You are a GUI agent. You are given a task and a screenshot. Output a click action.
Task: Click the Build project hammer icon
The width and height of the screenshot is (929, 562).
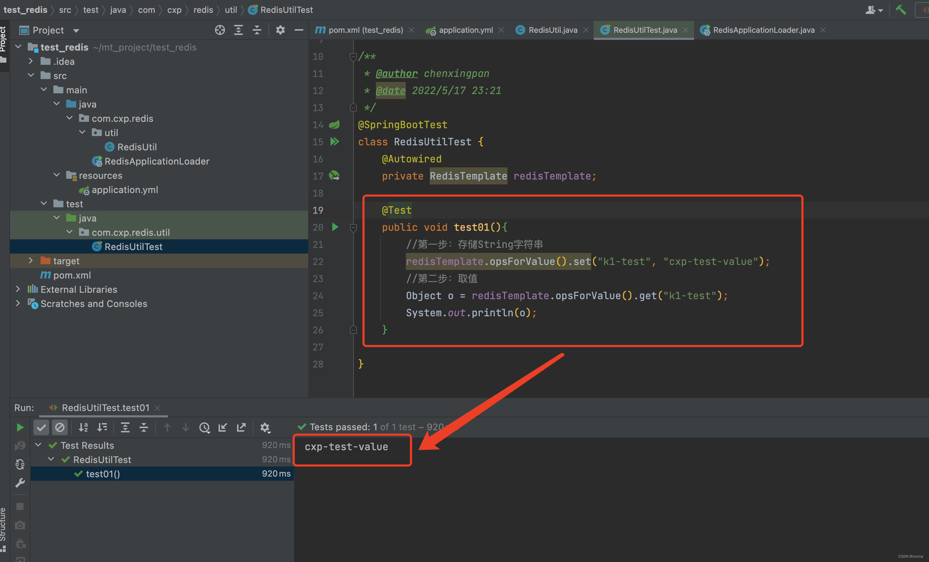point(901,10)
